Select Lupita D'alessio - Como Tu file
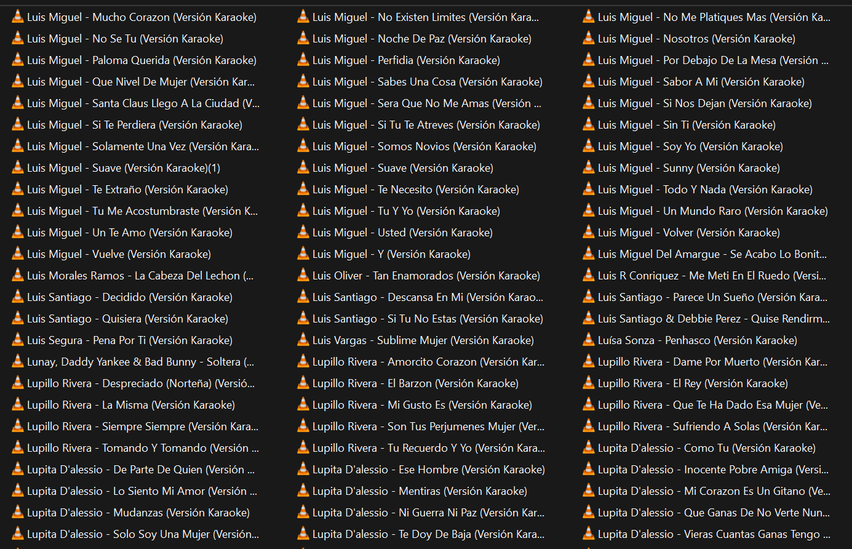Image resolution: width=852 pixels, height=549 pixels. coord(706,448)
